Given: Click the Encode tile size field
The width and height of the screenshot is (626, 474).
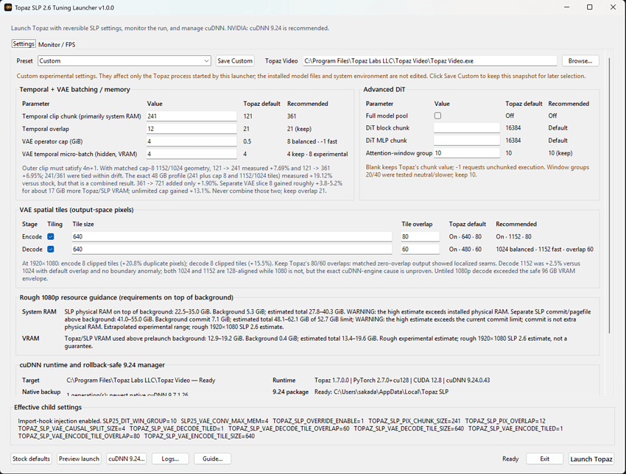Looking at the screenshot, I should (x=232, y=236).
